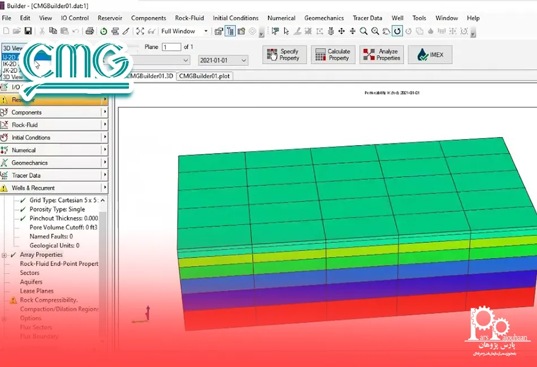The image size is (537, 367).
Task: Click the Copy icon in the toolbar
Action: click(x=53, y=31)
